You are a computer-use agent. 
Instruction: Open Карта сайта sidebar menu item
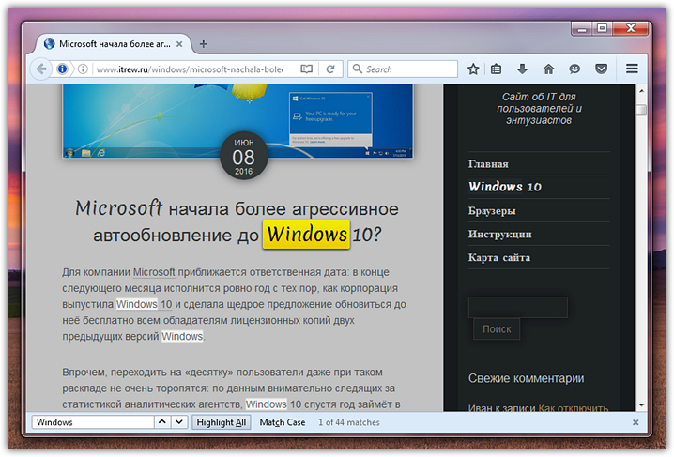[x=499, y=257]
